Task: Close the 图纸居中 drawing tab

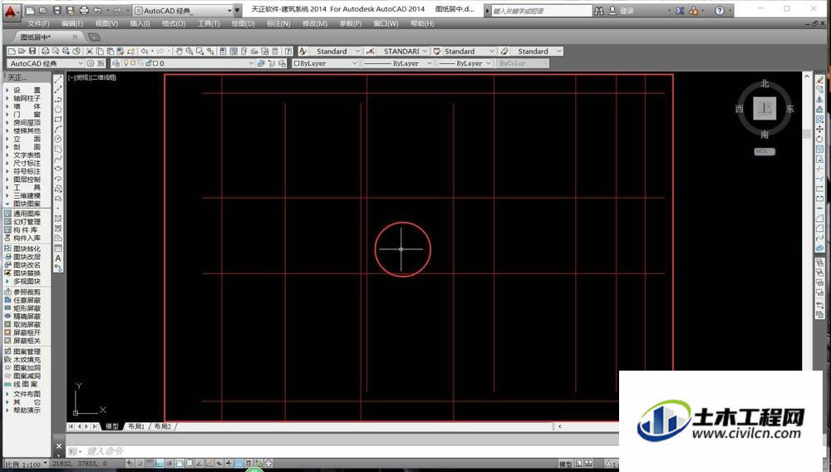Action: tap(75, 37)
